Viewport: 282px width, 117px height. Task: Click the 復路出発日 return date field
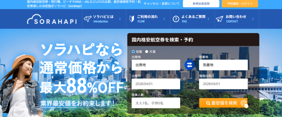click(x=223, y=84)
